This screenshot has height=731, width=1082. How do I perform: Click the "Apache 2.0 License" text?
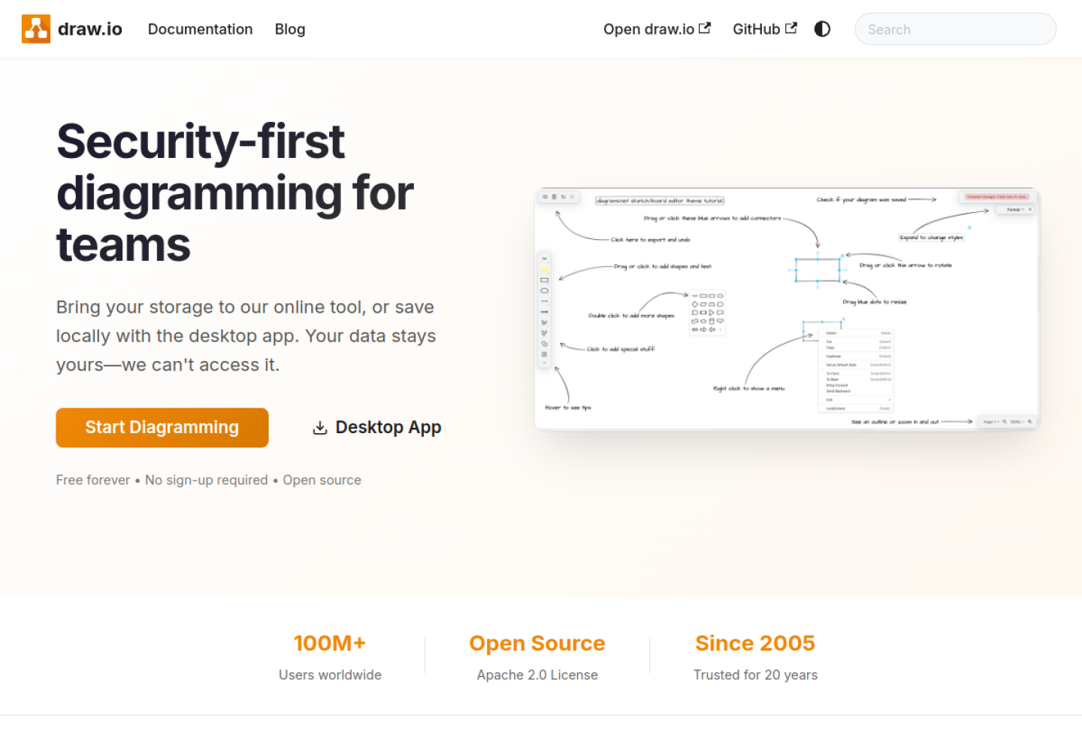point(537,675)
